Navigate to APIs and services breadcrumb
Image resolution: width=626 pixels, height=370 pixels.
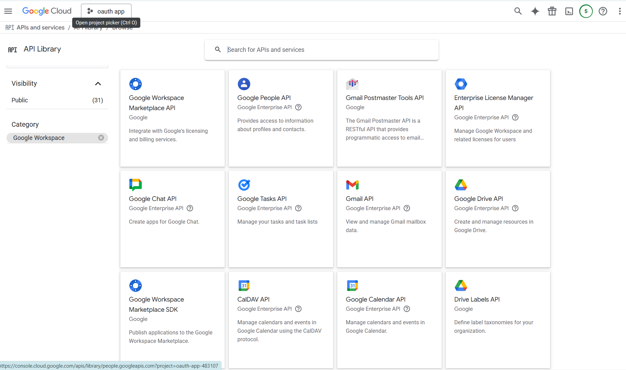40,27
